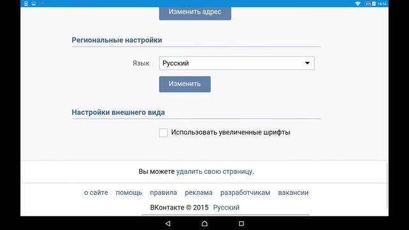This screenshot has height=230, width=409.
Task: Click the 'Изменить' language button
Action: pyautogui.click(x=185, y=84)
